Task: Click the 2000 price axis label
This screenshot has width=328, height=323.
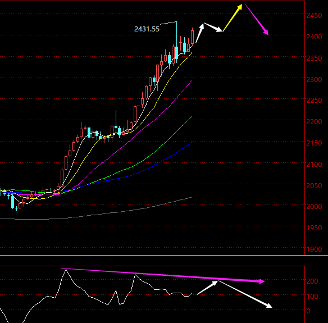Action: pyautogui.click(x=314, y=207)
